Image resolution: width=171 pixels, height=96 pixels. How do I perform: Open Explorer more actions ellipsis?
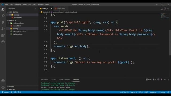36,9
